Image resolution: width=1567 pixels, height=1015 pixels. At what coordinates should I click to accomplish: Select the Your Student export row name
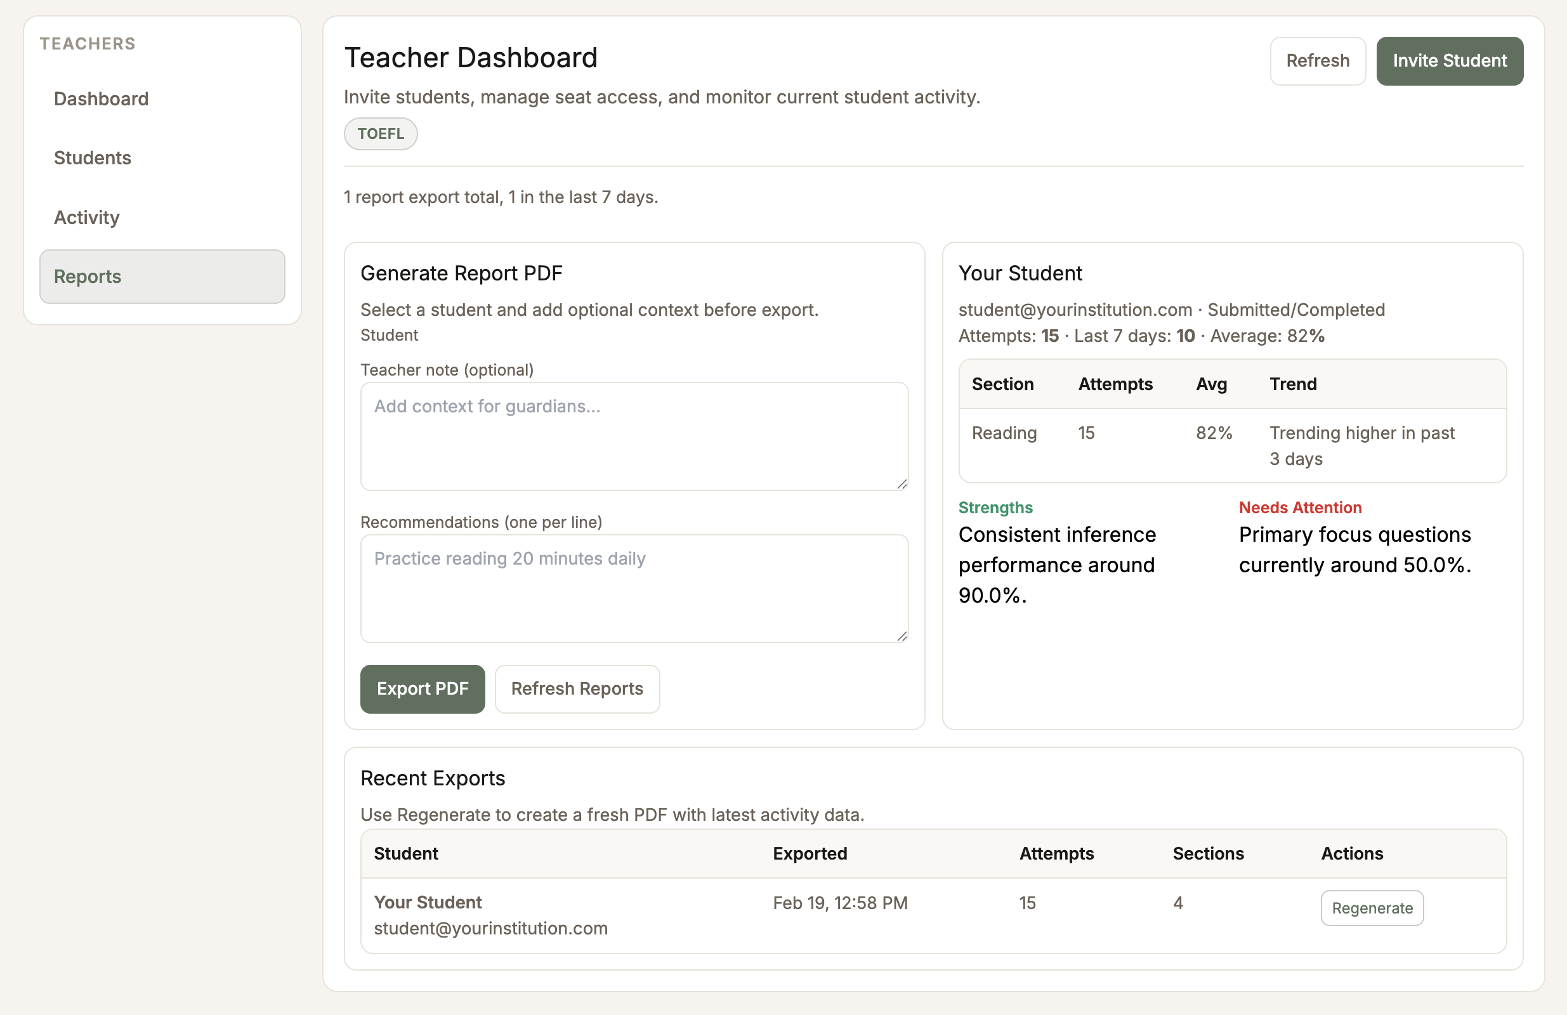point(428,902)
